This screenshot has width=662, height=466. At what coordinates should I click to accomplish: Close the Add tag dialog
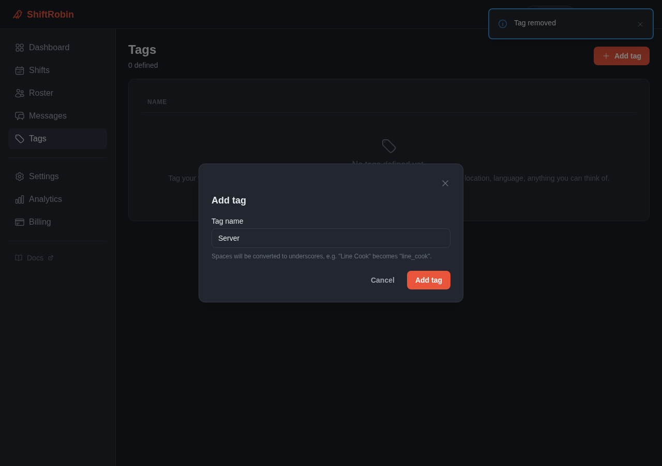tap(445, 183)
